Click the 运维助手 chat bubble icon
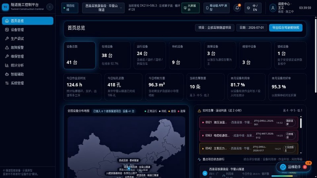The width and height of the screenshot is (317, 178). coord(283,167)
